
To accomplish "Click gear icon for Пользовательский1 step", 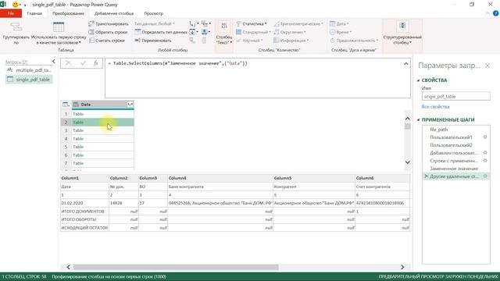I will 485,137.
